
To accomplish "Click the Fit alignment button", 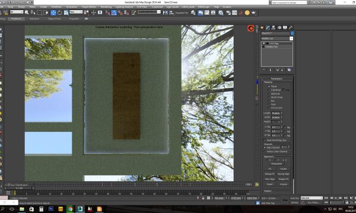I will (x=270, y=169).
